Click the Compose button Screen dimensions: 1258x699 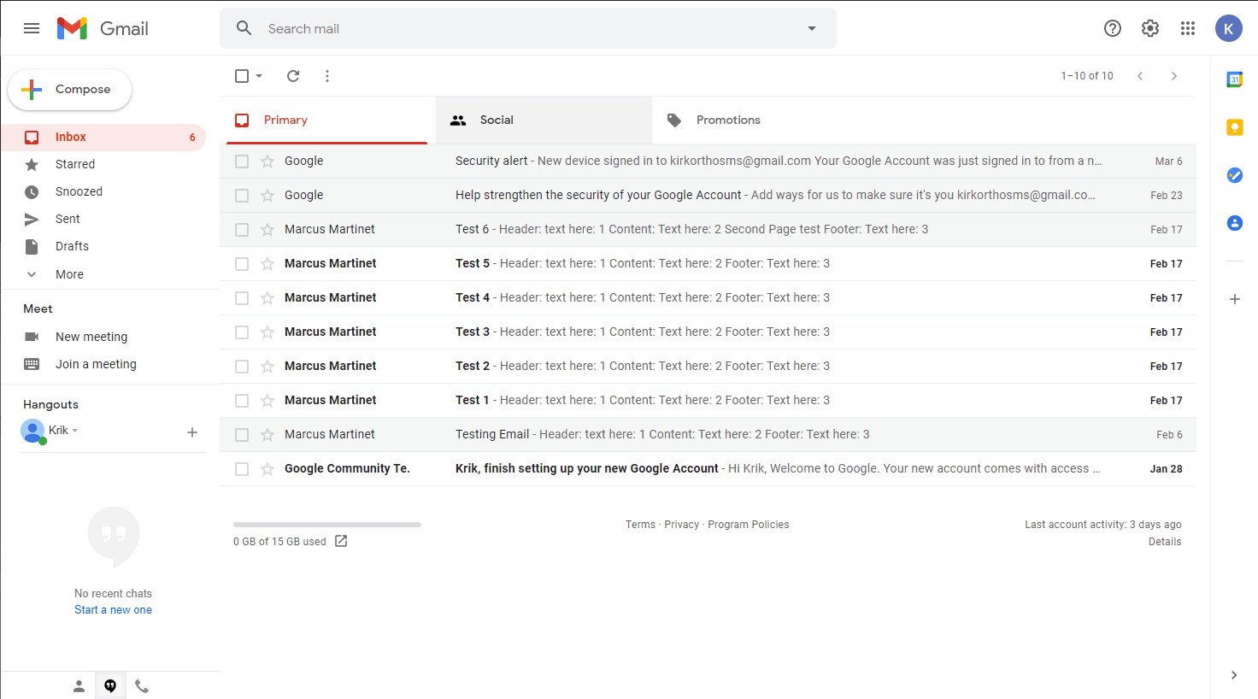70,90
